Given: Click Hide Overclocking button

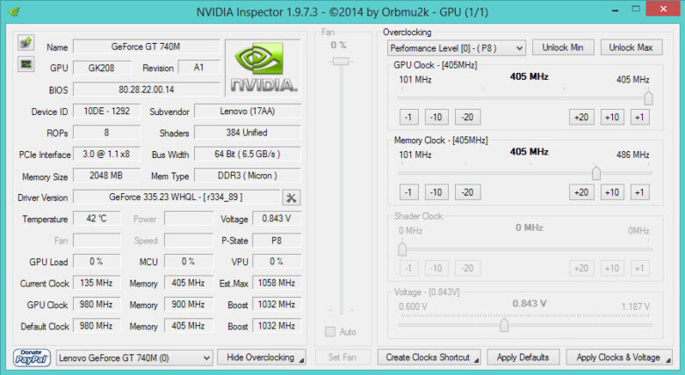Looking at the screenshot, I should coord(261,357).
